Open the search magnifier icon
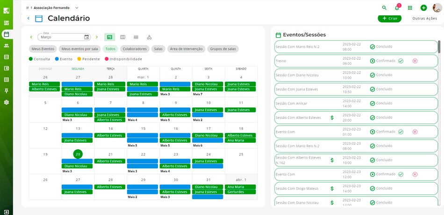Image resolution: width=444 pixels, height=215 pixels. (x=384, y=8)
